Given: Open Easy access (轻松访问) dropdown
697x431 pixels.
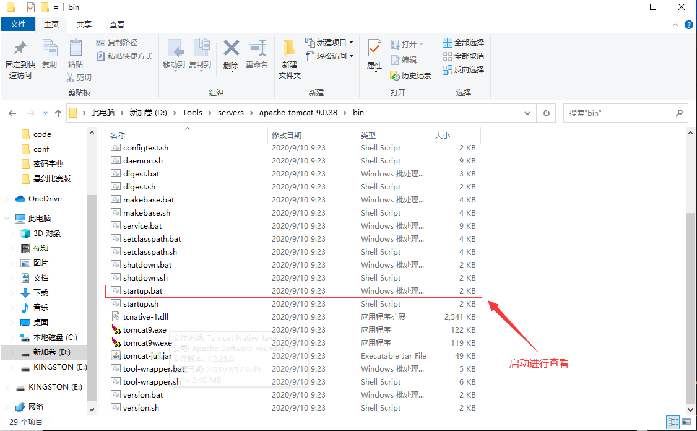Looking at the screenshot, I should pos(329,56).
